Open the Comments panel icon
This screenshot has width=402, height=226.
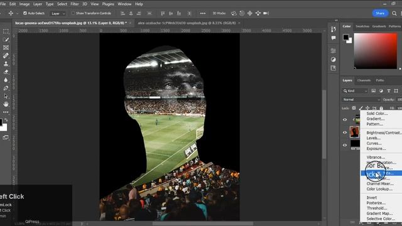(x=334, y=38)
